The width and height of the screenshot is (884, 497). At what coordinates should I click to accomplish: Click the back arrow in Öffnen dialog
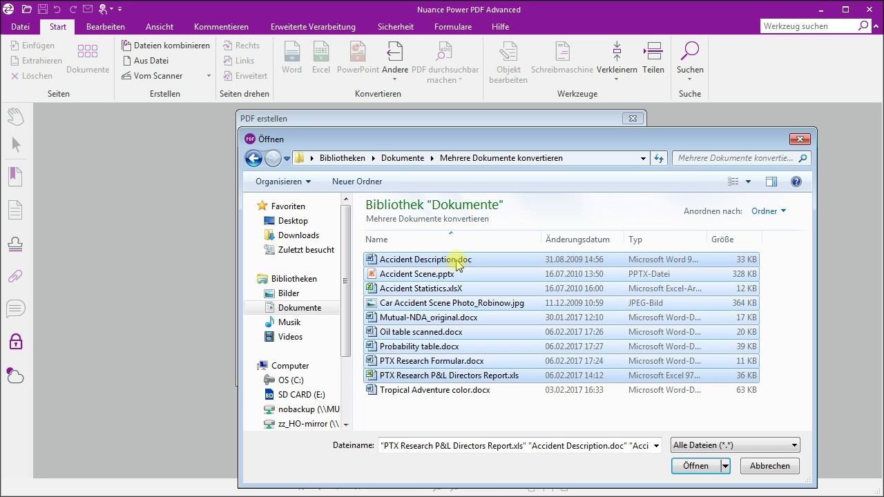253,159
